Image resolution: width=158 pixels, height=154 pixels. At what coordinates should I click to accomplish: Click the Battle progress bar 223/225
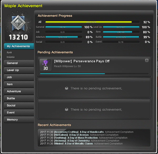121,37
